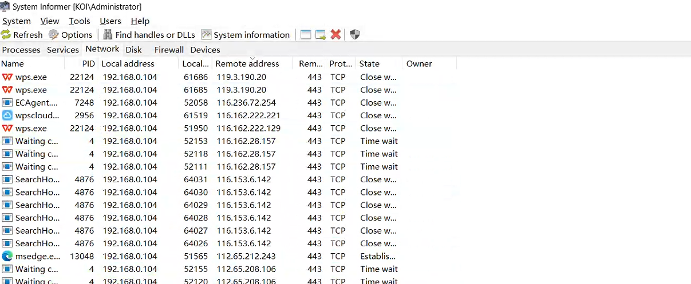Image resolution: width=691 pixels, height=284 pixels.
Task: Sort by the Local address column header
Action: [x=139, y=63]
